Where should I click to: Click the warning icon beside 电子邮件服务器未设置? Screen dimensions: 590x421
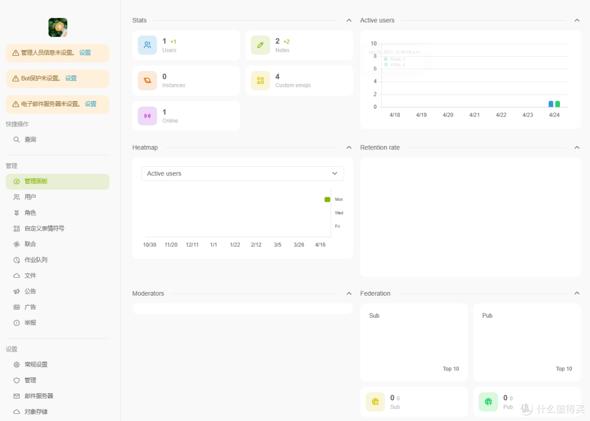click(16, 104)
